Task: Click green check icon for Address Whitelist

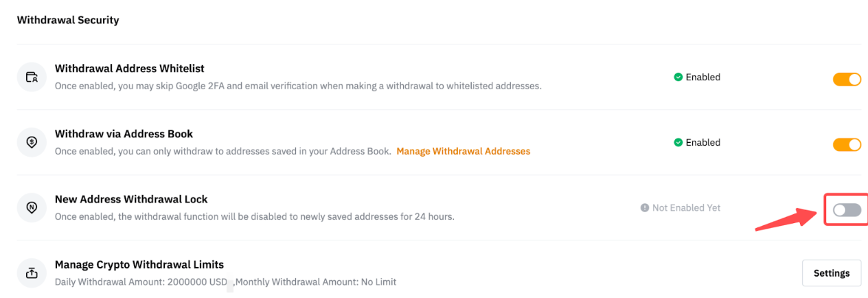Action: [678, 78]
